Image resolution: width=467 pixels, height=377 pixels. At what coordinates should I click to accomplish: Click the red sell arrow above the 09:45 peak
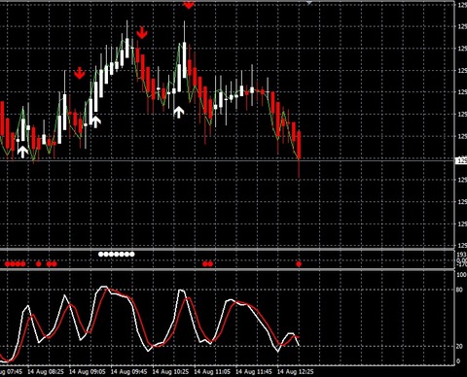(x=142, y=33)
